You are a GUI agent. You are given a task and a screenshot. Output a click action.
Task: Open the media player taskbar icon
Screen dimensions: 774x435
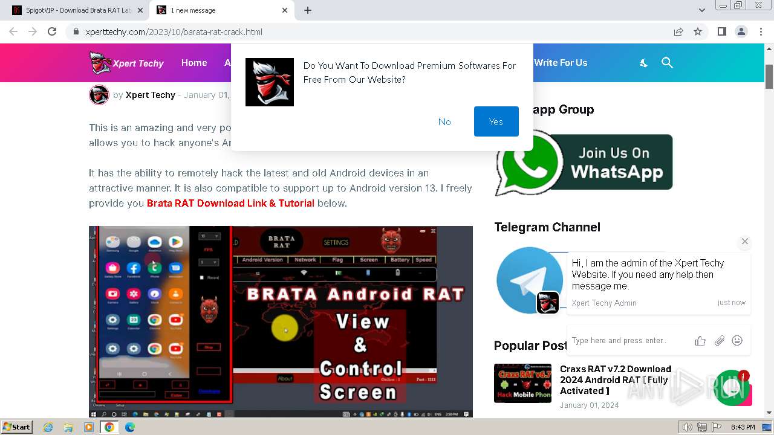coord(89,427)
